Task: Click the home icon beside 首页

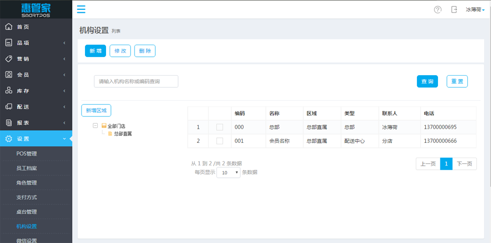Action: 9,27
